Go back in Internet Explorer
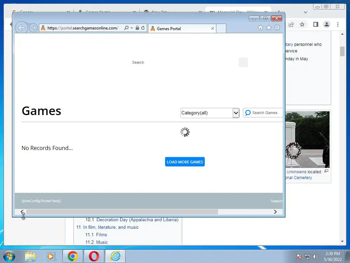This screenshot has height=263, width=350. [22, 28]
